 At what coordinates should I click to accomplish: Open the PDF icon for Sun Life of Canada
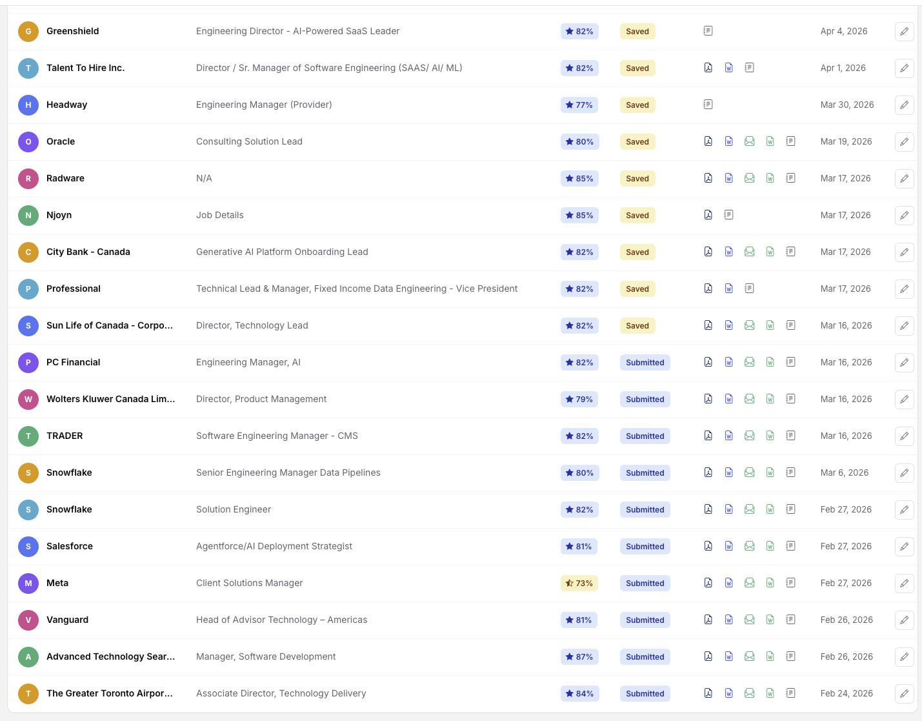(x=708, y=325)
